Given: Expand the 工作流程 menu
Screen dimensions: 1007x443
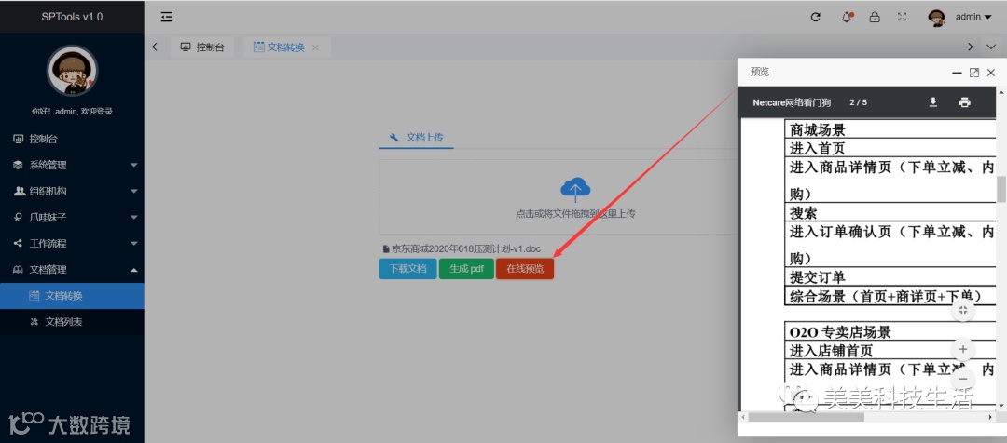Looking at the screenshot, I should [x=72, y=244].
